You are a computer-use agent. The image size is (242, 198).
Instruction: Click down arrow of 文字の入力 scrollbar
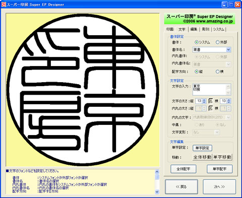coord(228,93)
